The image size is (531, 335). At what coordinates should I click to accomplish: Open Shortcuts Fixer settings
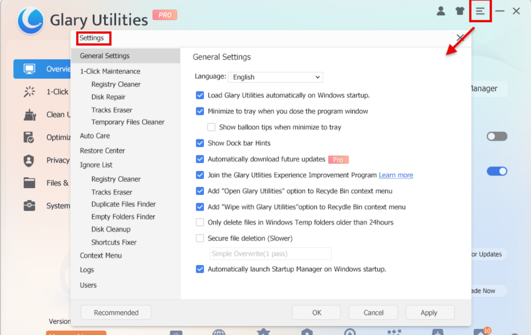(114, 242)
